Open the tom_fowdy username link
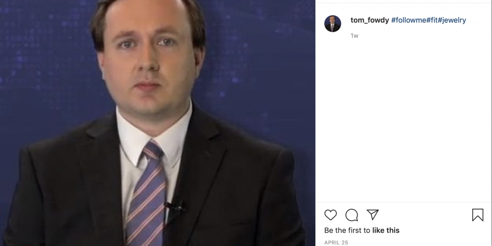Viewport: 492px width, 246px height. pyautogui.click(x=369, y=20)
